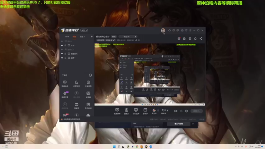The height and width of the screenshot is (149, 265).
Task: Click the headset support icon in the title bar
Action: (169, 30)
